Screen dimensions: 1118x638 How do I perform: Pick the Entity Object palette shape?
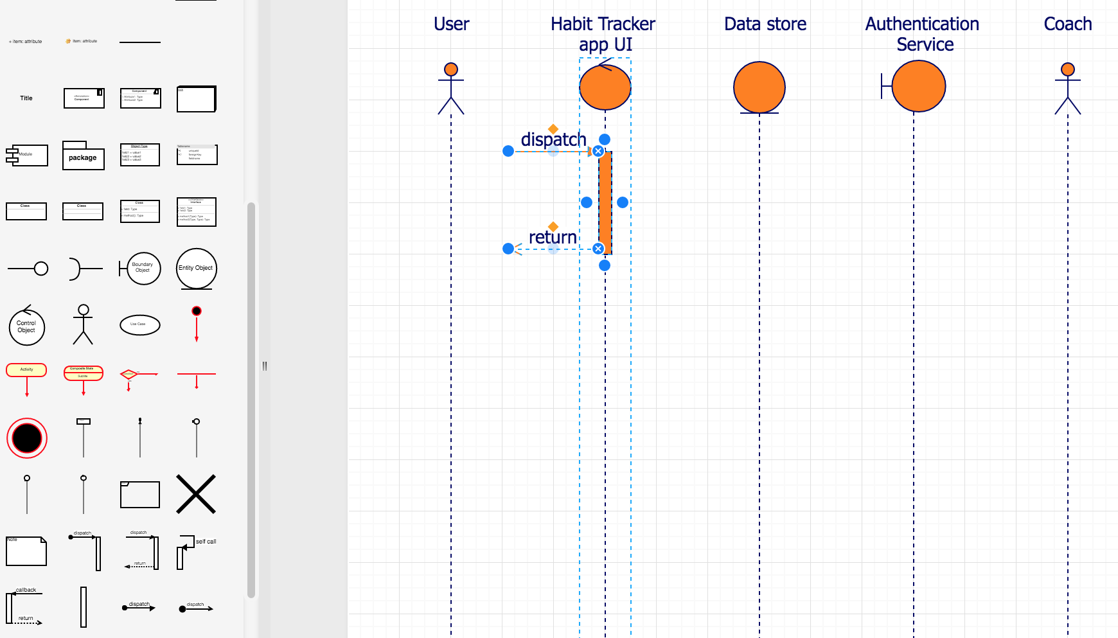[x=196, y=268]
